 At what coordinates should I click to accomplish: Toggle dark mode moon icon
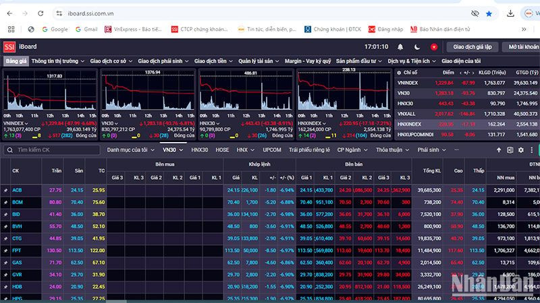pos(417,47)
